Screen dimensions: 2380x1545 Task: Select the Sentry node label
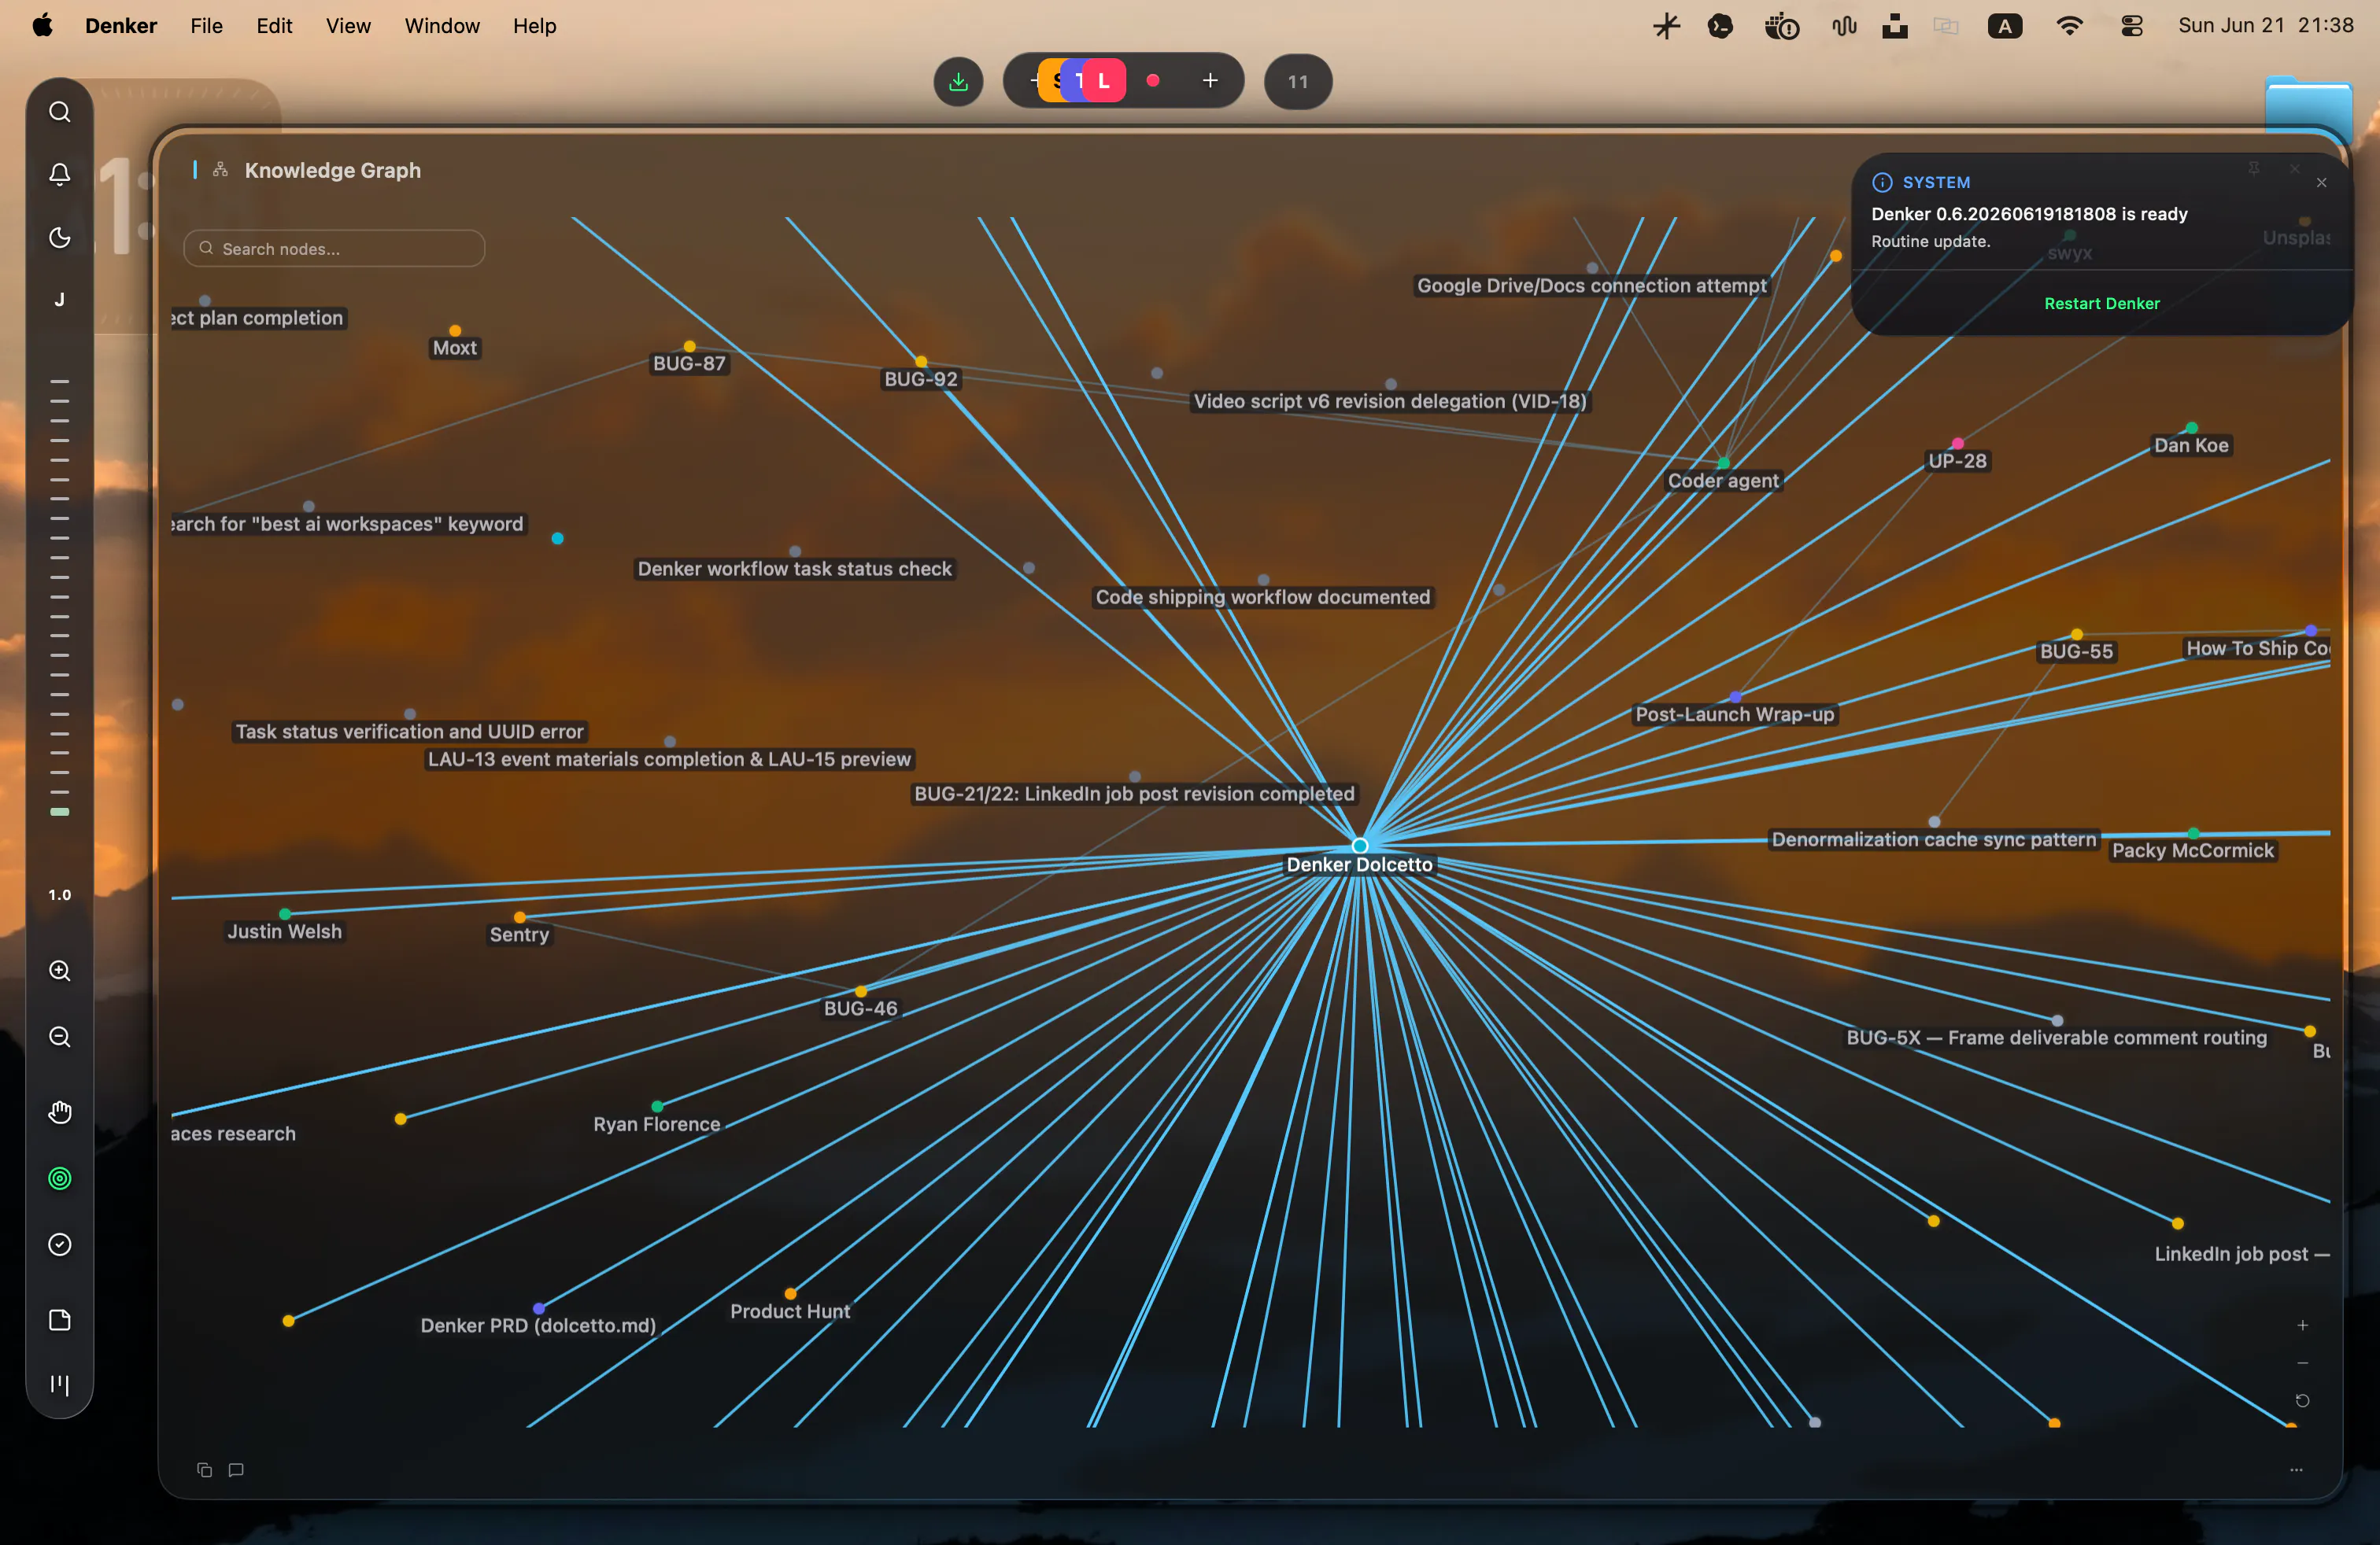click(x=519, y=935)
